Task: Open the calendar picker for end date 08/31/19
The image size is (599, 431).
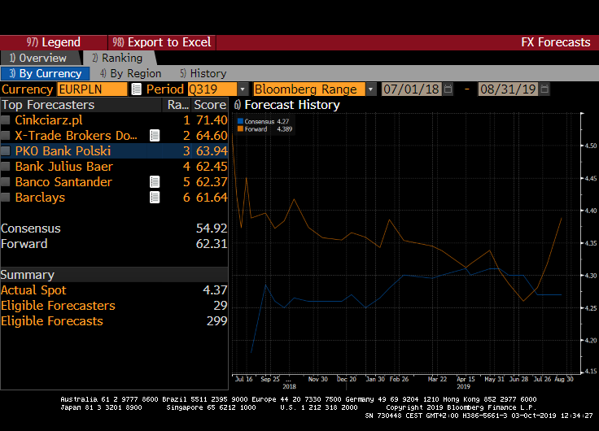Action: [x=544, y=89]
